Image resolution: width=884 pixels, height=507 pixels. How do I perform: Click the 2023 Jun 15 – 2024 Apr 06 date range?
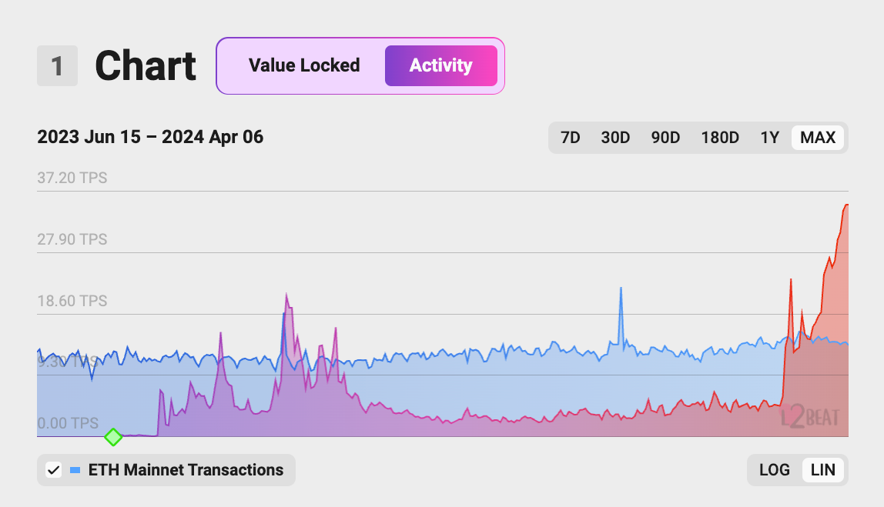point(150,138)
